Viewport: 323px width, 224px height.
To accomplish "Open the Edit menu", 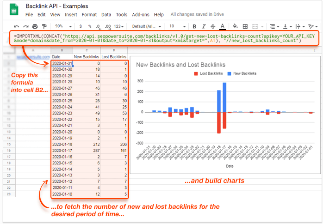I will (x=41, y=15).
